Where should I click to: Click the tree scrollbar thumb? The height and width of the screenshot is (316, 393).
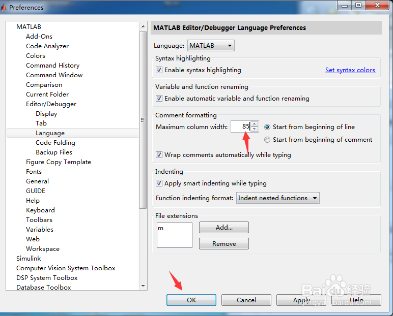[143, 120]
